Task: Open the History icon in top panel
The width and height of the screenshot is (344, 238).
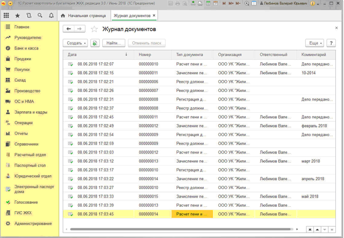Action: (29, 16)
